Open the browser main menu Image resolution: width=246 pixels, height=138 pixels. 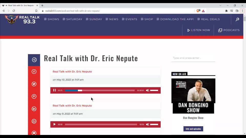[242, 11]
